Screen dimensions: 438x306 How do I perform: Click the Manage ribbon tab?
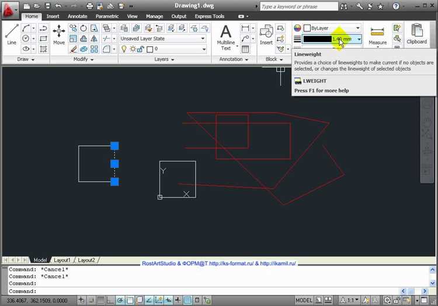[155, 16]
